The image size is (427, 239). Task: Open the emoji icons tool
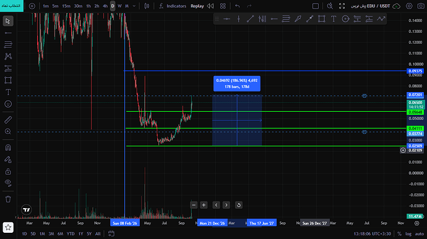point(8,104)
